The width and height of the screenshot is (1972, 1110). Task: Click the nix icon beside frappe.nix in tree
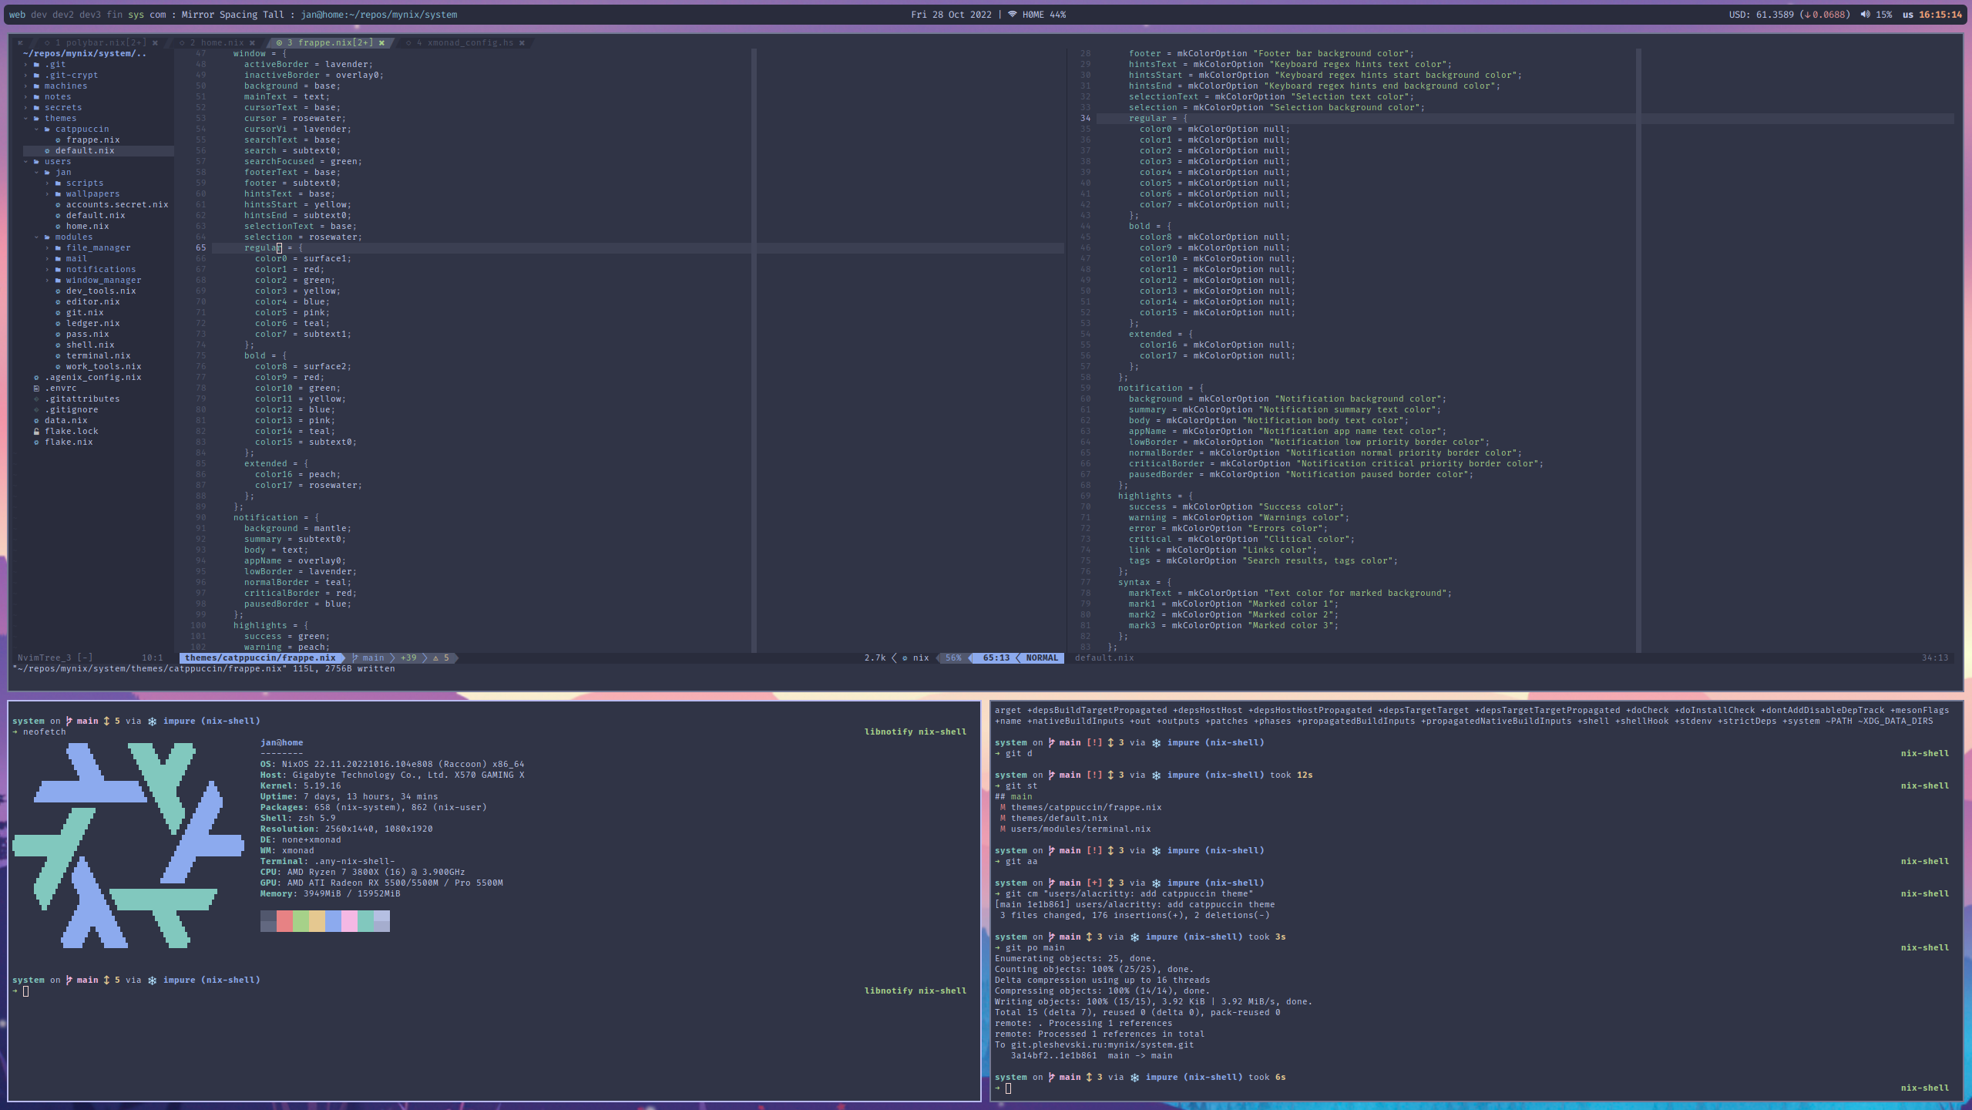click(58, 140)
